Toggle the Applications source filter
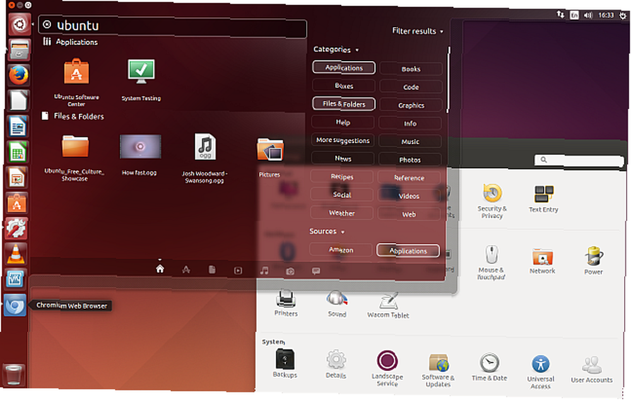This screenshot has width=631, height=400. [x=408, y=251]
